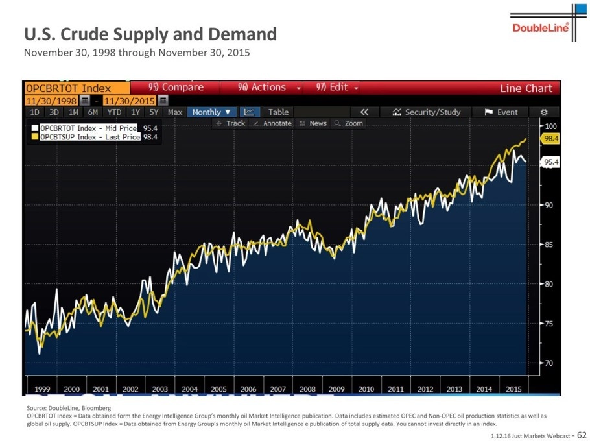Select the 5Y time range tab
The image size is (590, 443).
154,112
